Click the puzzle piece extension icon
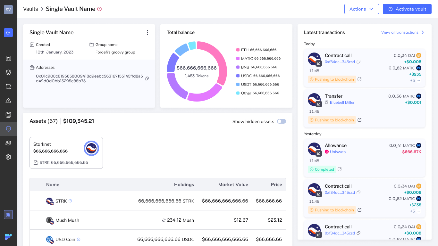The height and width of the screenshot is (246, 438). click(8, 215)
